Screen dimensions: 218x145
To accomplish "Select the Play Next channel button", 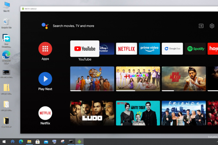I will pos(45,79).
